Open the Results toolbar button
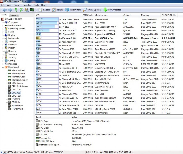This screenshot has width=183, height=154. click(57, 10)
